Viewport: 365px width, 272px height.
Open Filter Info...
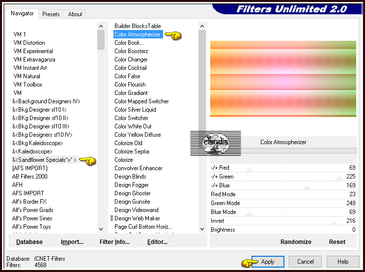[x=114, y=242]
